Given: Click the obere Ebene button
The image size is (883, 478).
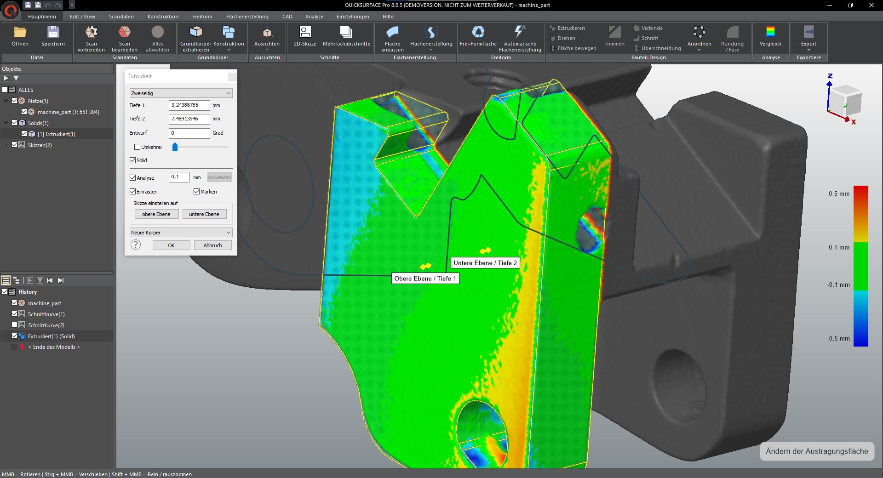Looking at the screenshot, I should click(156, 214).
